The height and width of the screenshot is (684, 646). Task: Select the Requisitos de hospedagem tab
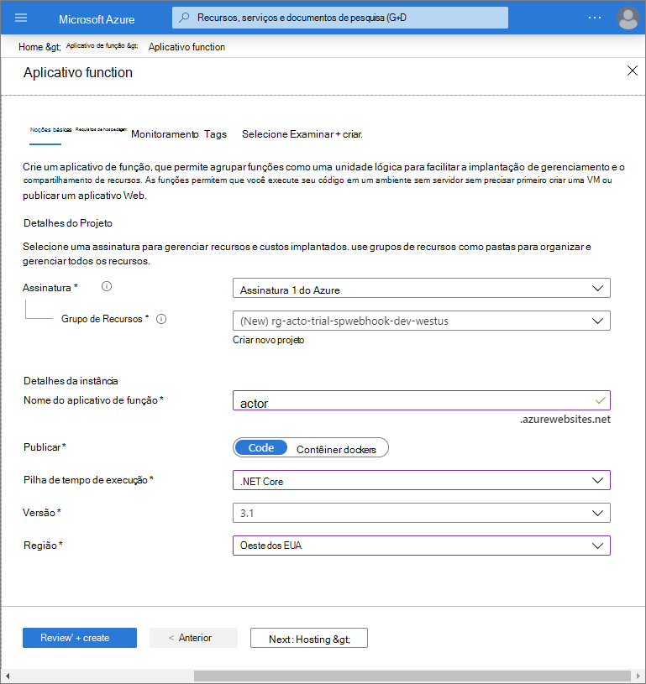(101, 129)
